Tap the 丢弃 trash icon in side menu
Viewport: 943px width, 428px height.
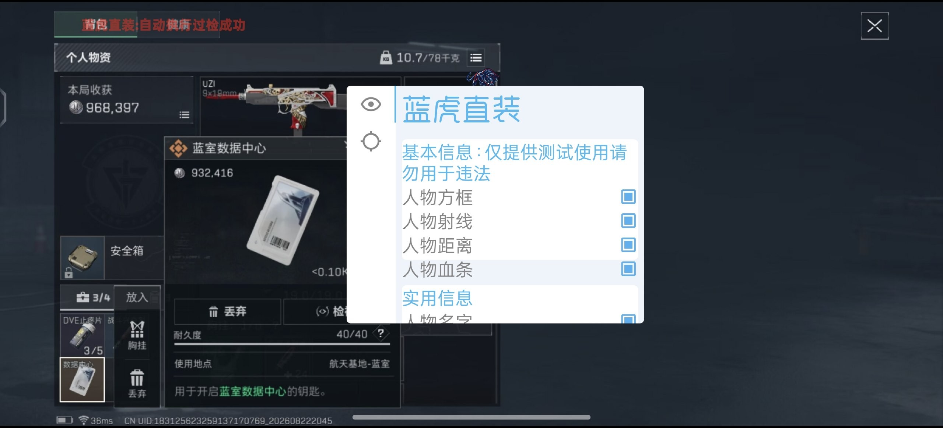pos(137,383)
